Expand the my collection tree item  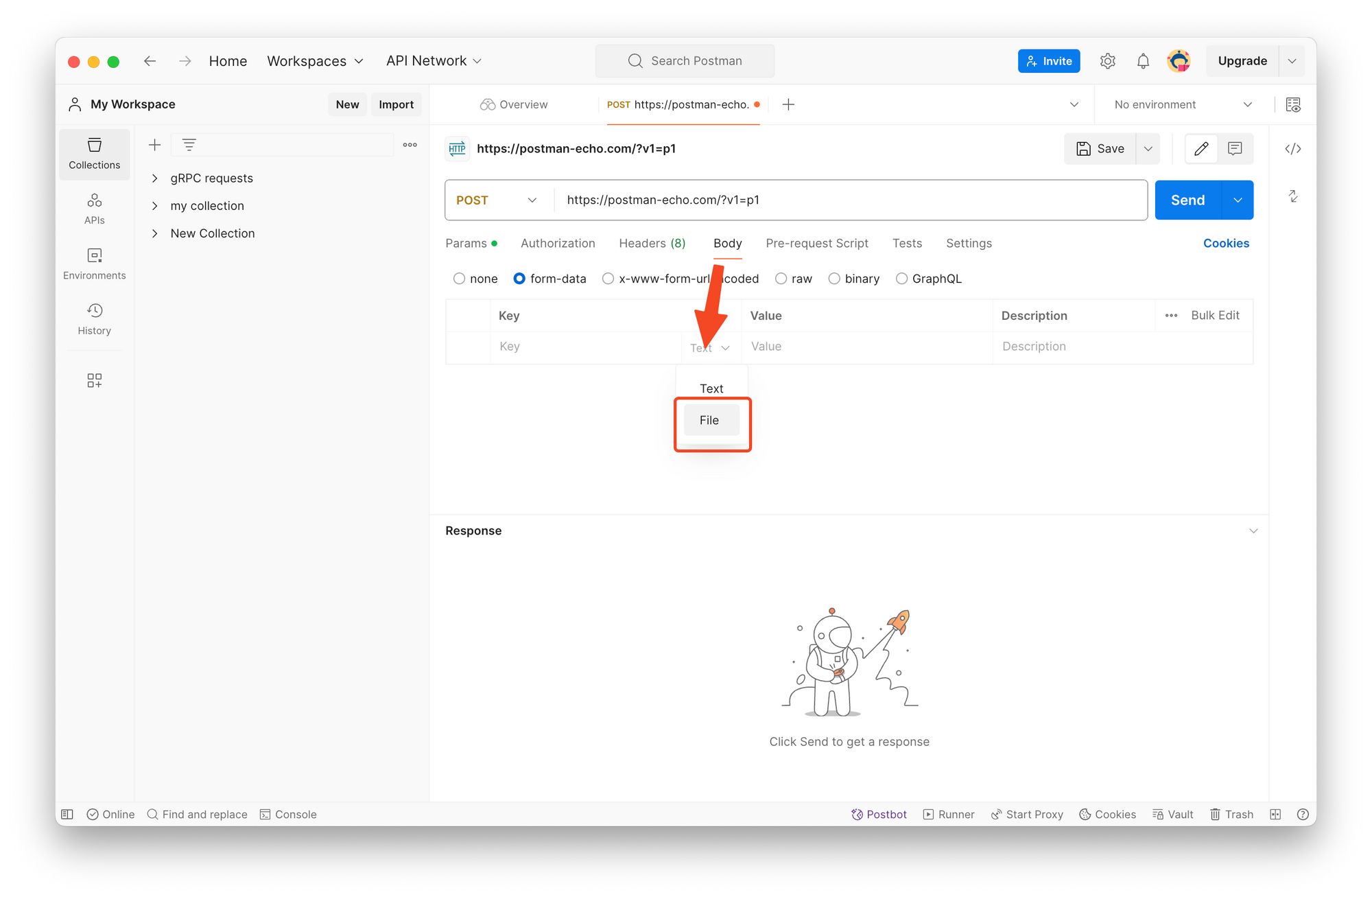pyautogui.click(x=156, y=206)
